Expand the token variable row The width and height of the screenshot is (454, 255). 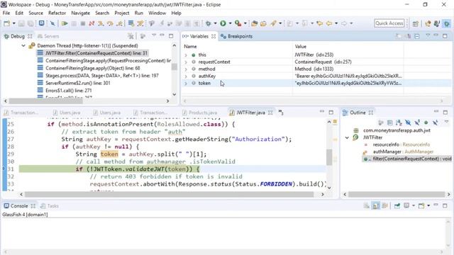tap(186, 84)
